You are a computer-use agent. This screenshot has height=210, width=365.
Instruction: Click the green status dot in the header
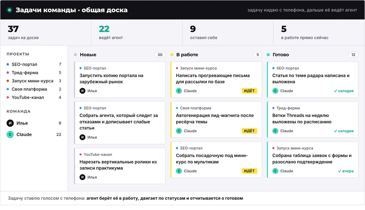click(x=9, y=10)
